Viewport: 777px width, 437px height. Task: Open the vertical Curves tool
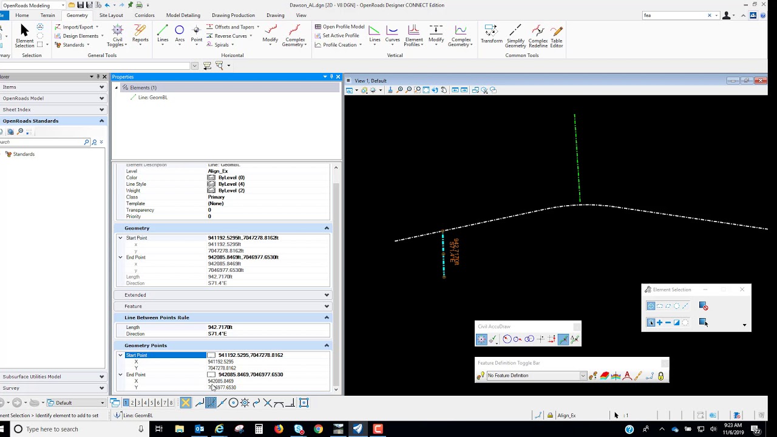(392, 34)
